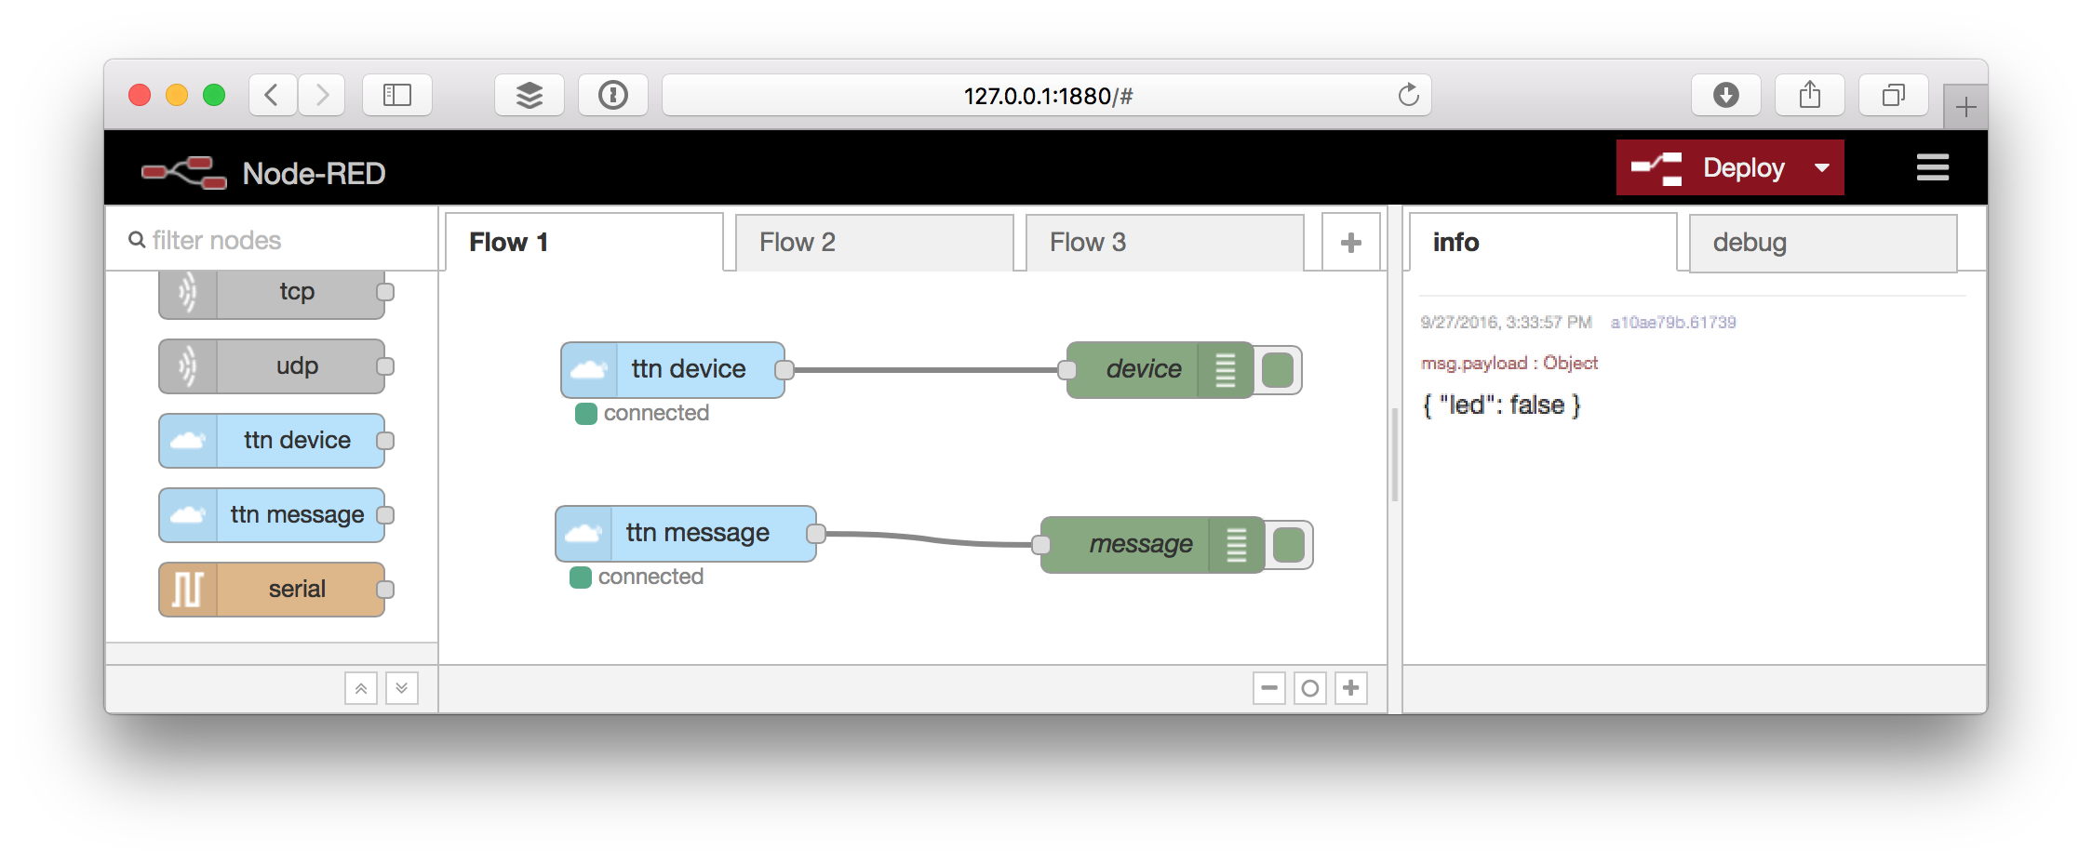Click the tcp node signal icon
This screenshot has width=2092, height=863.
(x=188, y=292)
